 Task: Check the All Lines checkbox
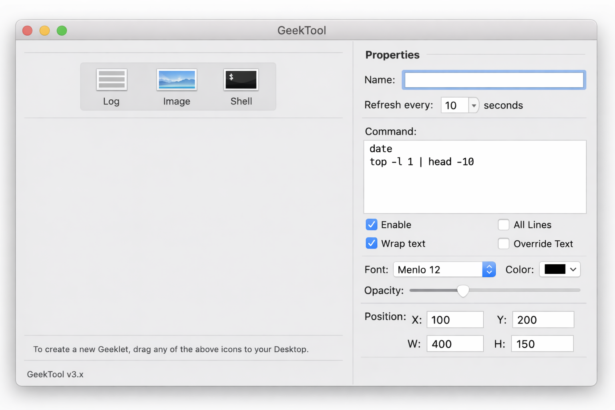point(504,225)
